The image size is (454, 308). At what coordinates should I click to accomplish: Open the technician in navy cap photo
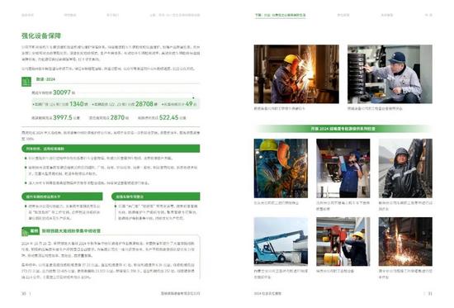(x=390, y=73)
